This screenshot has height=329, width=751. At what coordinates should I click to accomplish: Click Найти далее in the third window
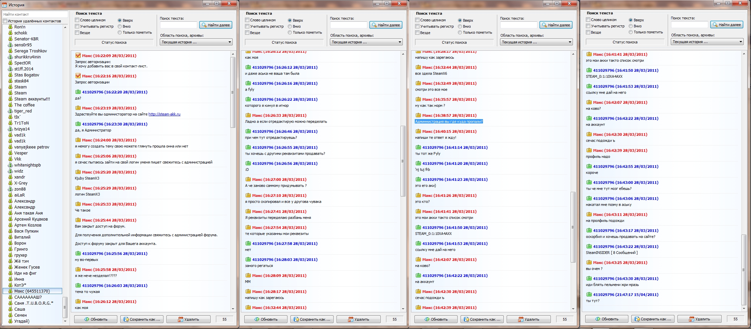click(556, 25)
